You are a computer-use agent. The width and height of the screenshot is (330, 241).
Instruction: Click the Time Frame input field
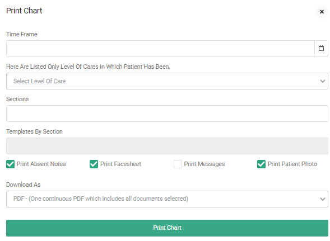tap(160, 49)
